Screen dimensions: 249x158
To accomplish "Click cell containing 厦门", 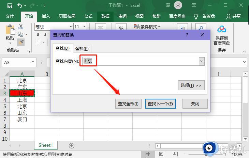I will (x=22, y=119).
